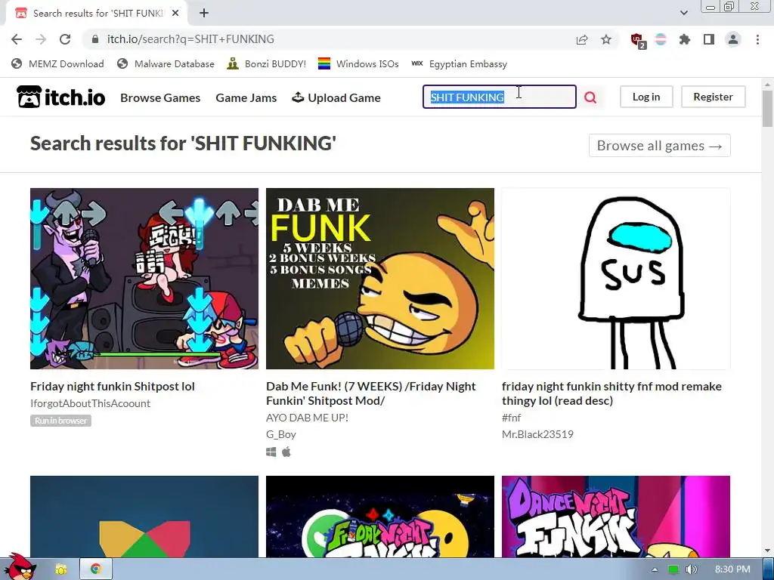Image resolution: width=774 pixels, height=580 pixels.
Task: Click the green network tray icon
Action: [673, 569]
